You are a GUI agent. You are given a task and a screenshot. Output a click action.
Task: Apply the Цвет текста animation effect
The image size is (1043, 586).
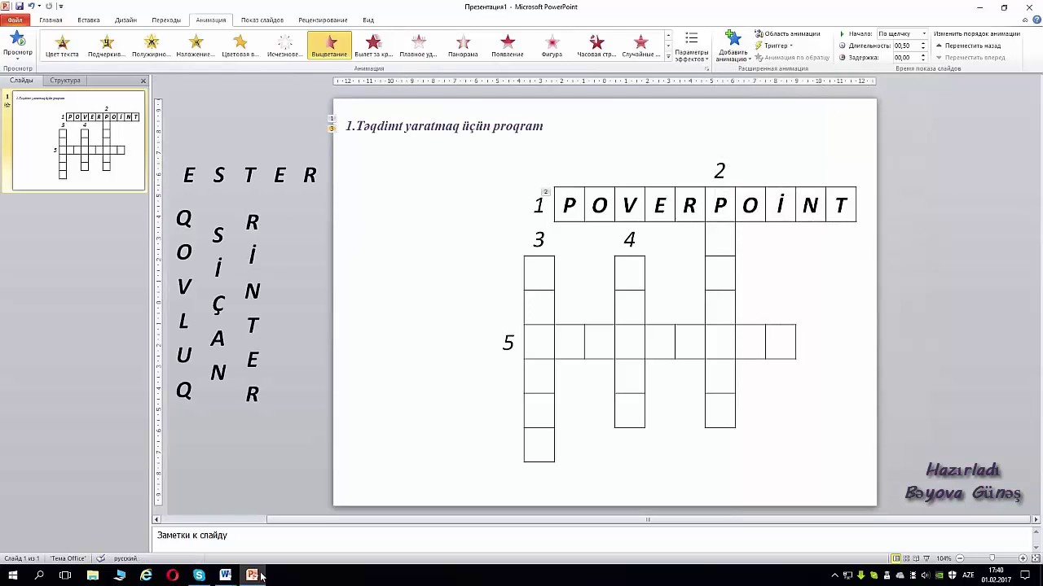[62, 46]
